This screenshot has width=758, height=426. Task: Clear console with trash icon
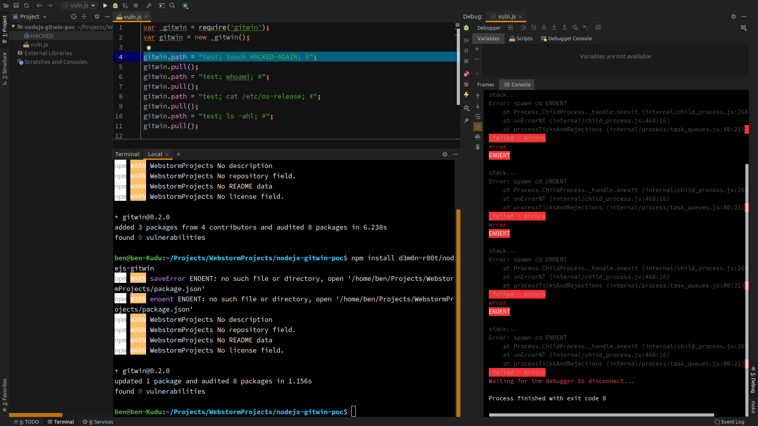[478, 147]
